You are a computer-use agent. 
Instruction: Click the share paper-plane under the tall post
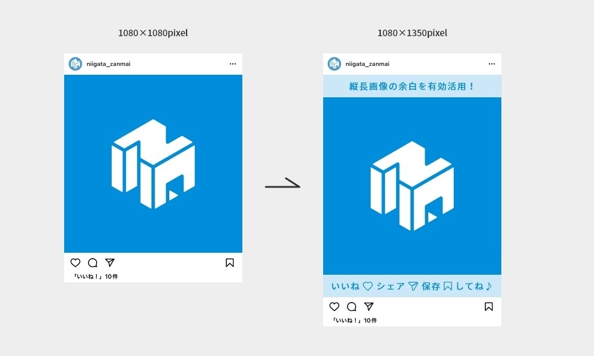[369, 307]
